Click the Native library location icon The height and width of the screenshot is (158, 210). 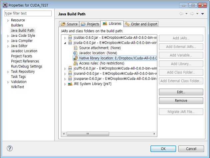pyautogui.click(x=76, y=58)
